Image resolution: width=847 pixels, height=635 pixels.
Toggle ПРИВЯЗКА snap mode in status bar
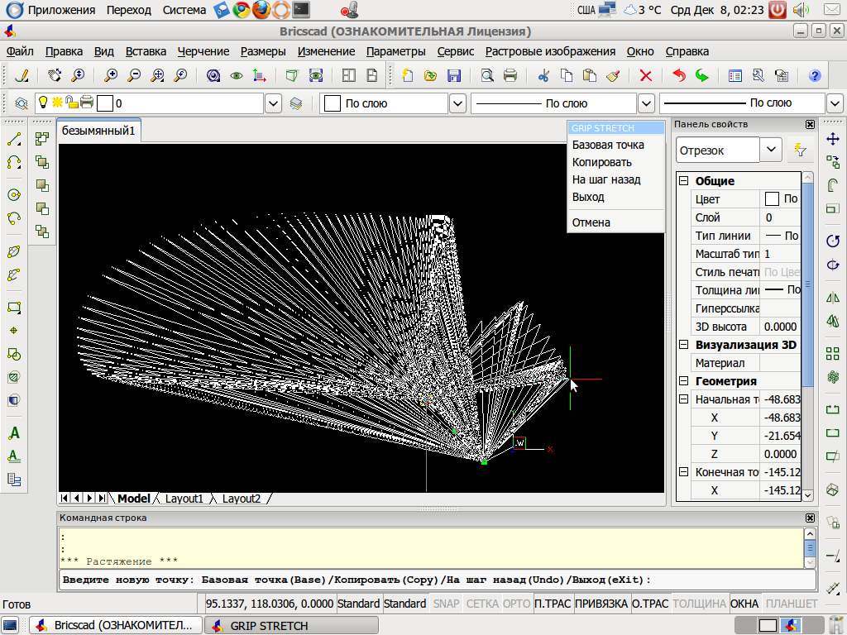601,604
